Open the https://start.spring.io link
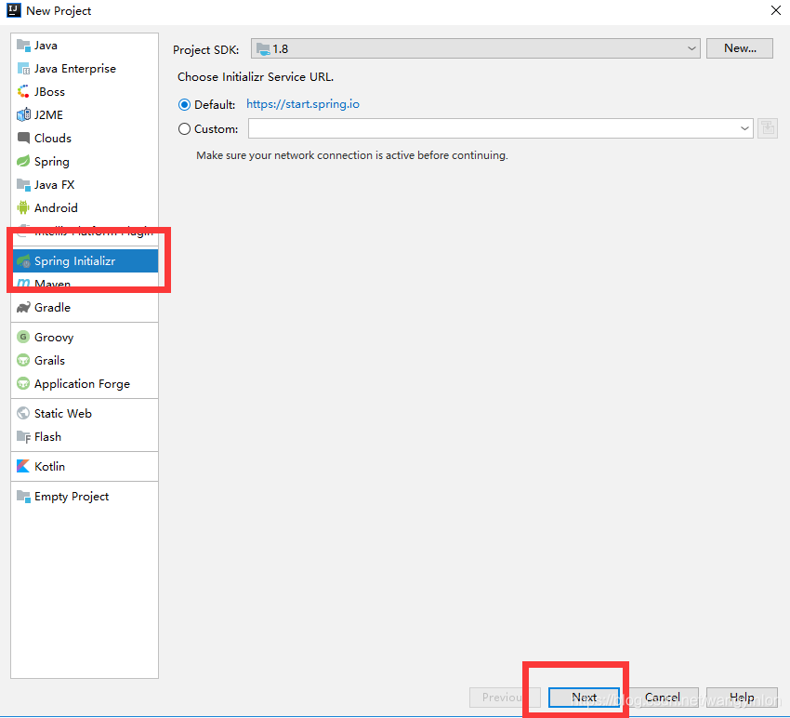 tap(303, 104)
